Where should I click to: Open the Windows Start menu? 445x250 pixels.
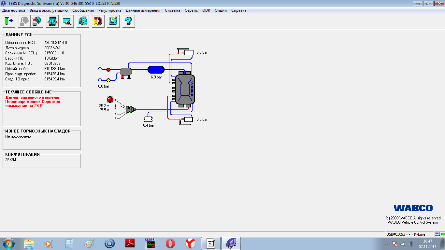click(8, 243)
